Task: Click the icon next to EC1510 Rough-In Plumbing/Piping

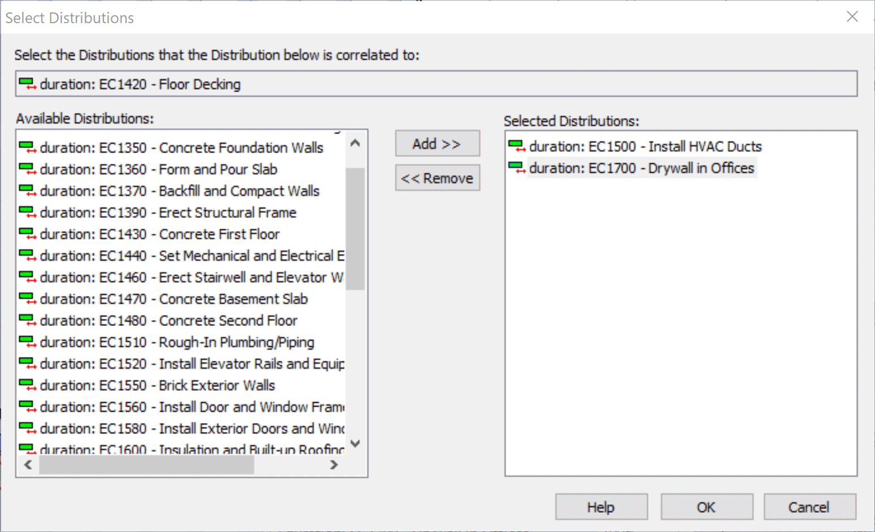Action: pyautogui.click(x=27, y=342)
